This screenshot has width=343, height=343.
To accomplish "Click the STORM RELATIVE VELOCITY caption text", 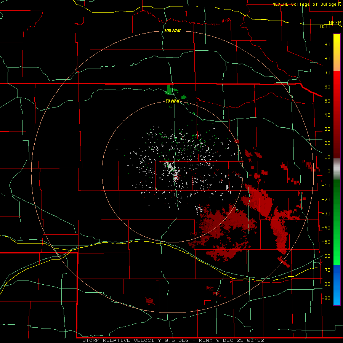I will tap(122, 340).
